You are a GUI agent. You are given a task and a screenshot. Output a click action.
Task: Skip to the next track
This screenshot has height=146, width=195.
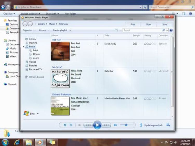click(106, 125)
